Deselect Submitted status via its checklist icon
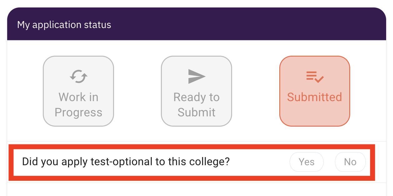This screenshot has height=196, width=393. coord(315,77)
